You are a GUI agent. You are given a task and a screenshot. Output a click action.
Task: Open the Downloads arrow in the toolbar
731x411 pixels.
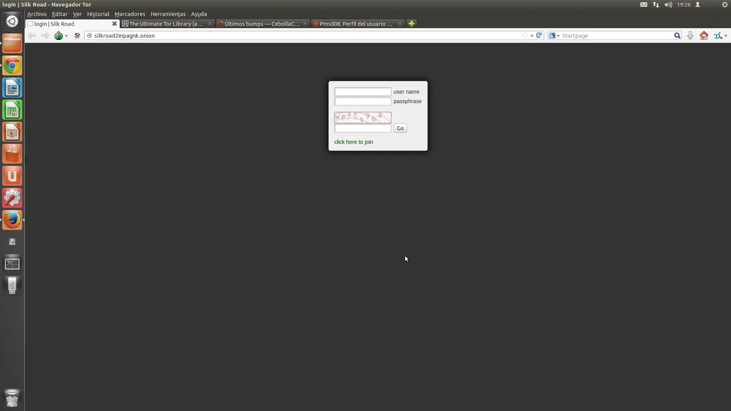[690, 36]
